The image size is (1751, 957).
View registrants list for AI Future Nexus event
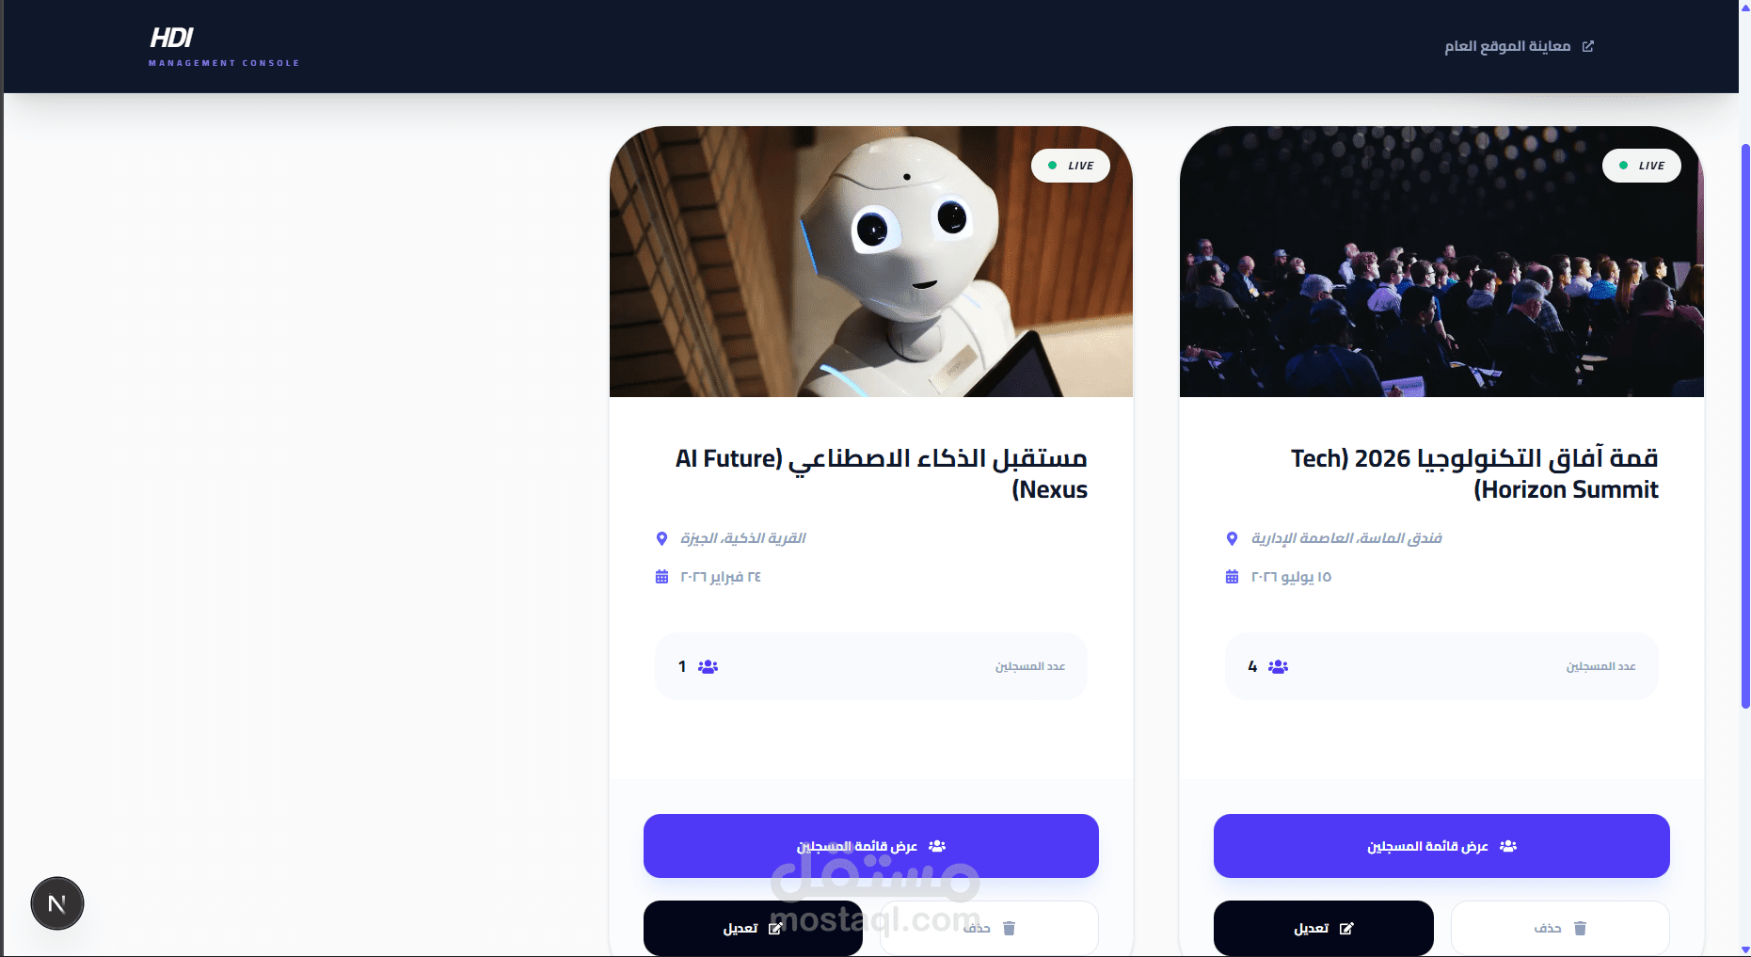coord(871,846)
